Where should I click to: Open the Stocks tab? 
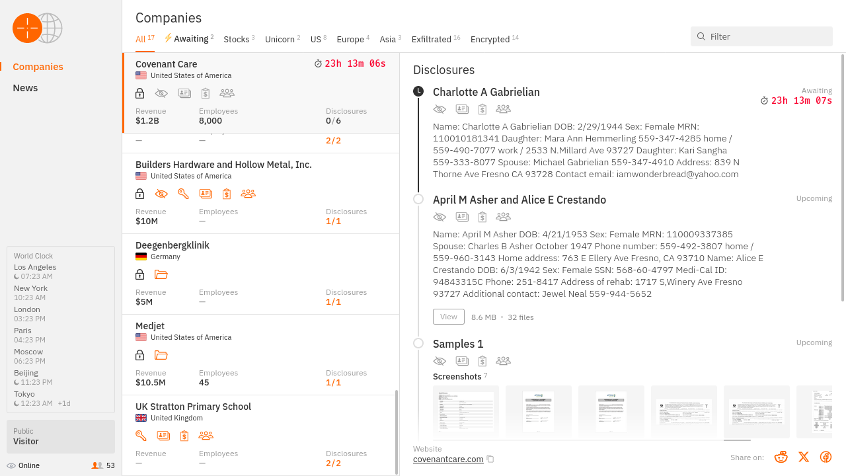pyautogui.click(x=239, y=39)
